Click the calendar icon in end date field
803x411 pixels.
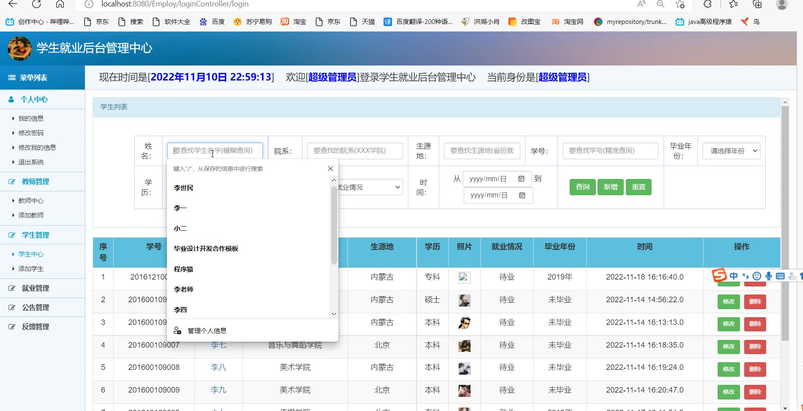pyautogui.click(x=522, y=195)
